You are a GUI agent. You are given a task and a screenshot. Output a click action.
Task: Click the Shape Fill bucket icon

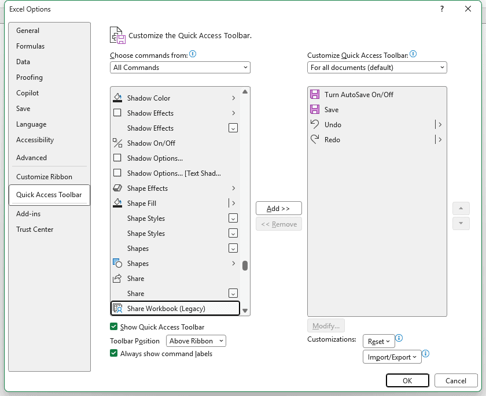[117, 203]
